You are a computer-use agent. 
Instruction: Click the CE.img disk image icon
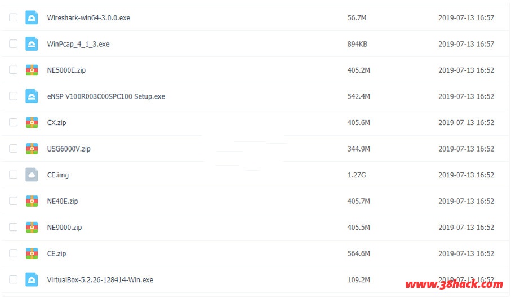32,175
